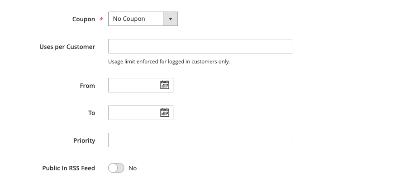Click the Public In RSS Feed label
Viewport: 400px width, 183px height.
[68, 168]
